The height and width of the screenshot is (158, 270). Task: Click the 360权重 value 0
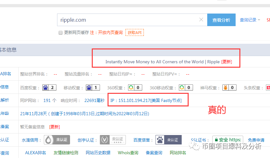138,87
